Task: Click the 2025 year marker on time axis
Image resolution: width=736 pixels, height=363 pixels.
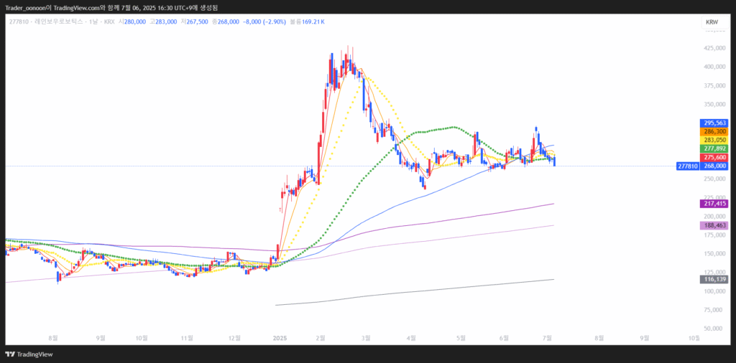Action: (279, 336)
